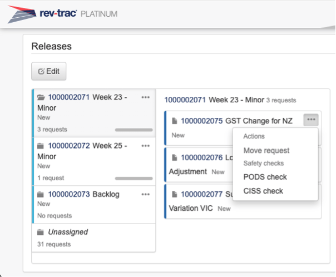Screen dimensions: 336x277
Task: Choose CISS check in safety checks
Action: 263,191
